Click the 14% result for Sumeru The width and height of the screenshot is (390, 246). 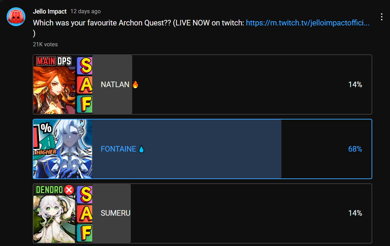355,213
